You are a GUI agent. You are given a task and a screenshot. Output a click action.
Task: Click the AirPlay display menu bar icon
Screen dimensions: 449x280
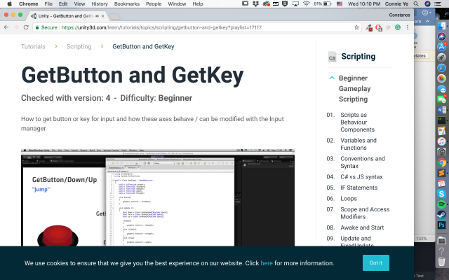click(295, 3)
